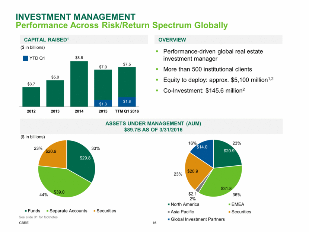The width and height of the screenshot is (309, 232).
Task: Click the CBRE label in the footer
Action: [24, 223]
